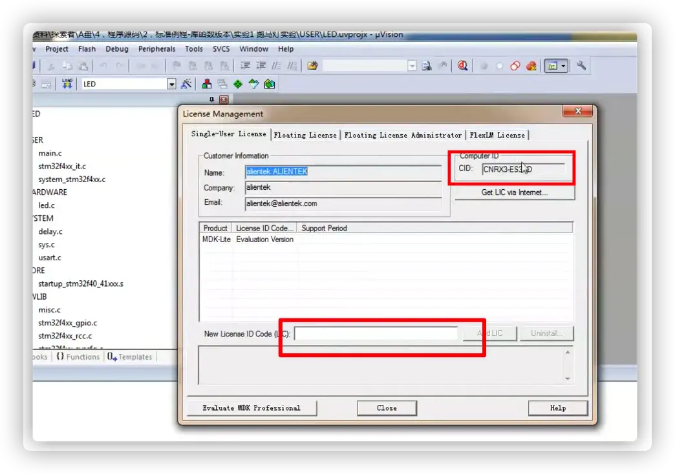The image size is (675, 474).
Task: Open the Debug menu
Action: 117,49
